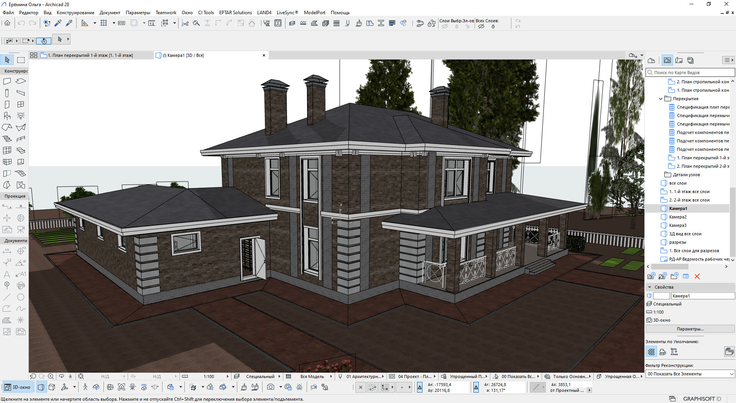The image size is (736, 403).
Task: Click the 3D-окно button at bottom left
Action: 18,387
